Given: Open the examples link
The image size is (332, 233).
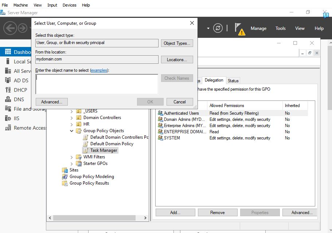Looking at the screenshot, I should point(99,70).
